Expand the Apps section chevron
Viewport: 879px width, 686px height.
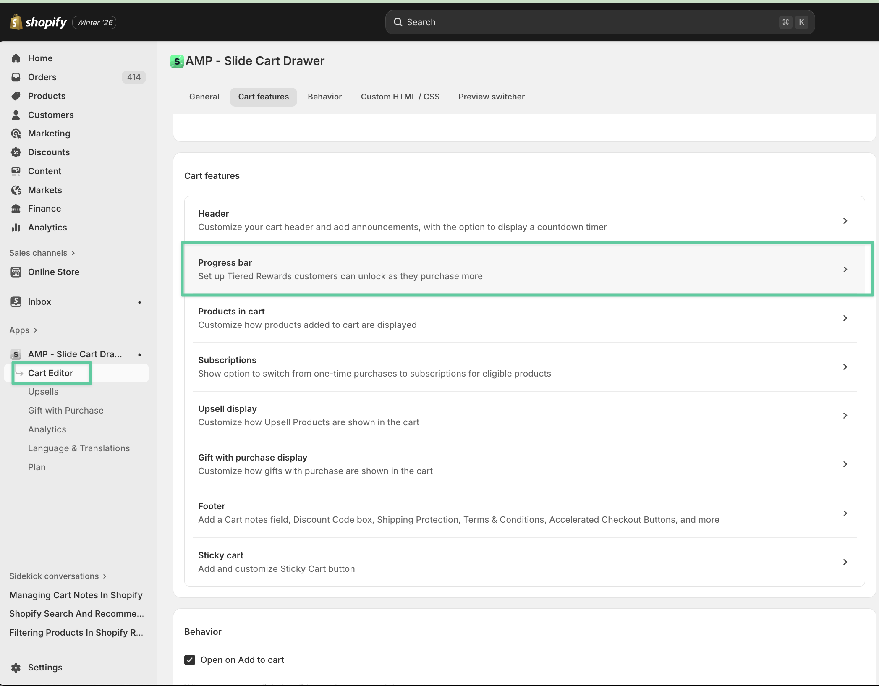coord(35,330)
